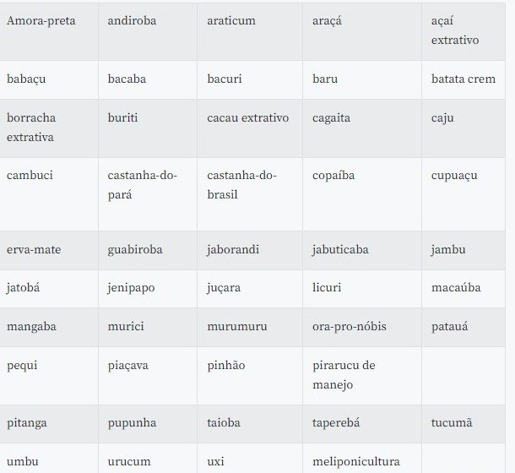Click the pirarucu de manejo cell
515x473 pixels.
362,376
